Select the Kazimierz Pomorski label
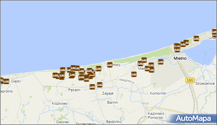This screenshot has width=217, height=125. (x=156, y=116)
